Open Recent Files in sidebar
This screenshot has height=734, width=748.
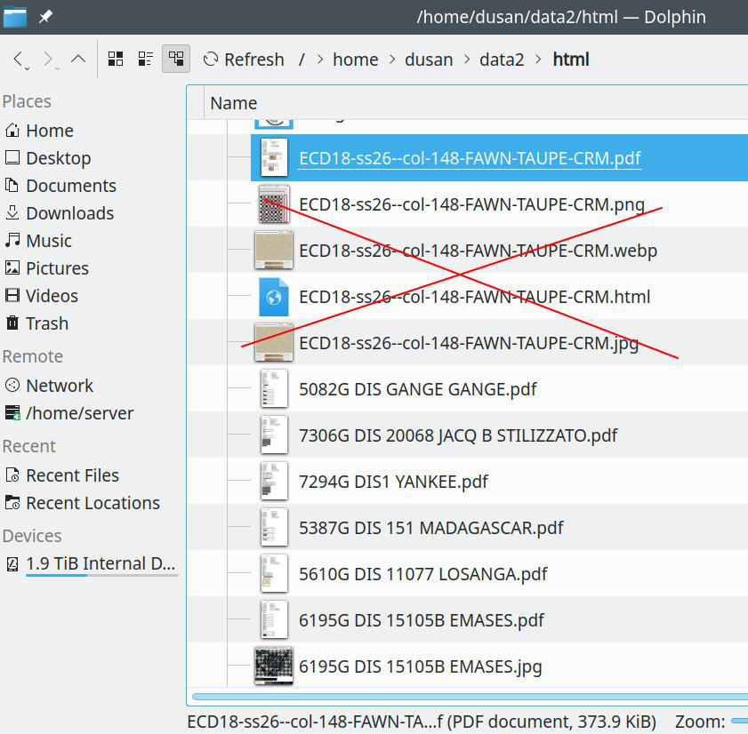point(72,475)
